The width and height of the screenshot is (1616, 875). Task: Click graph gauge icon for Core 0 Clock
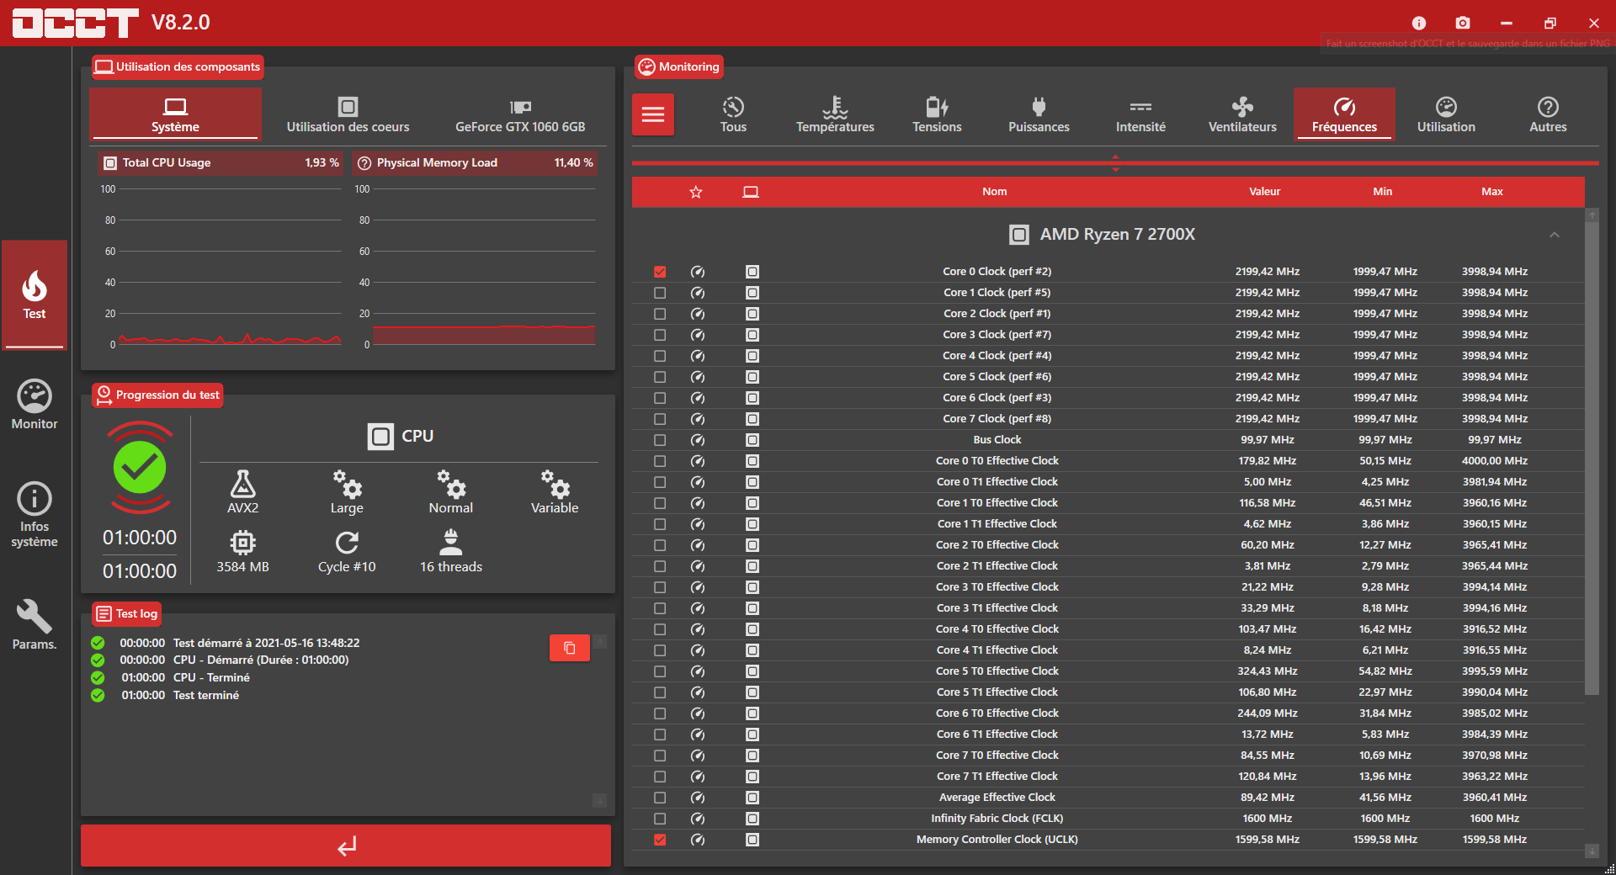(x=698, y=272)
